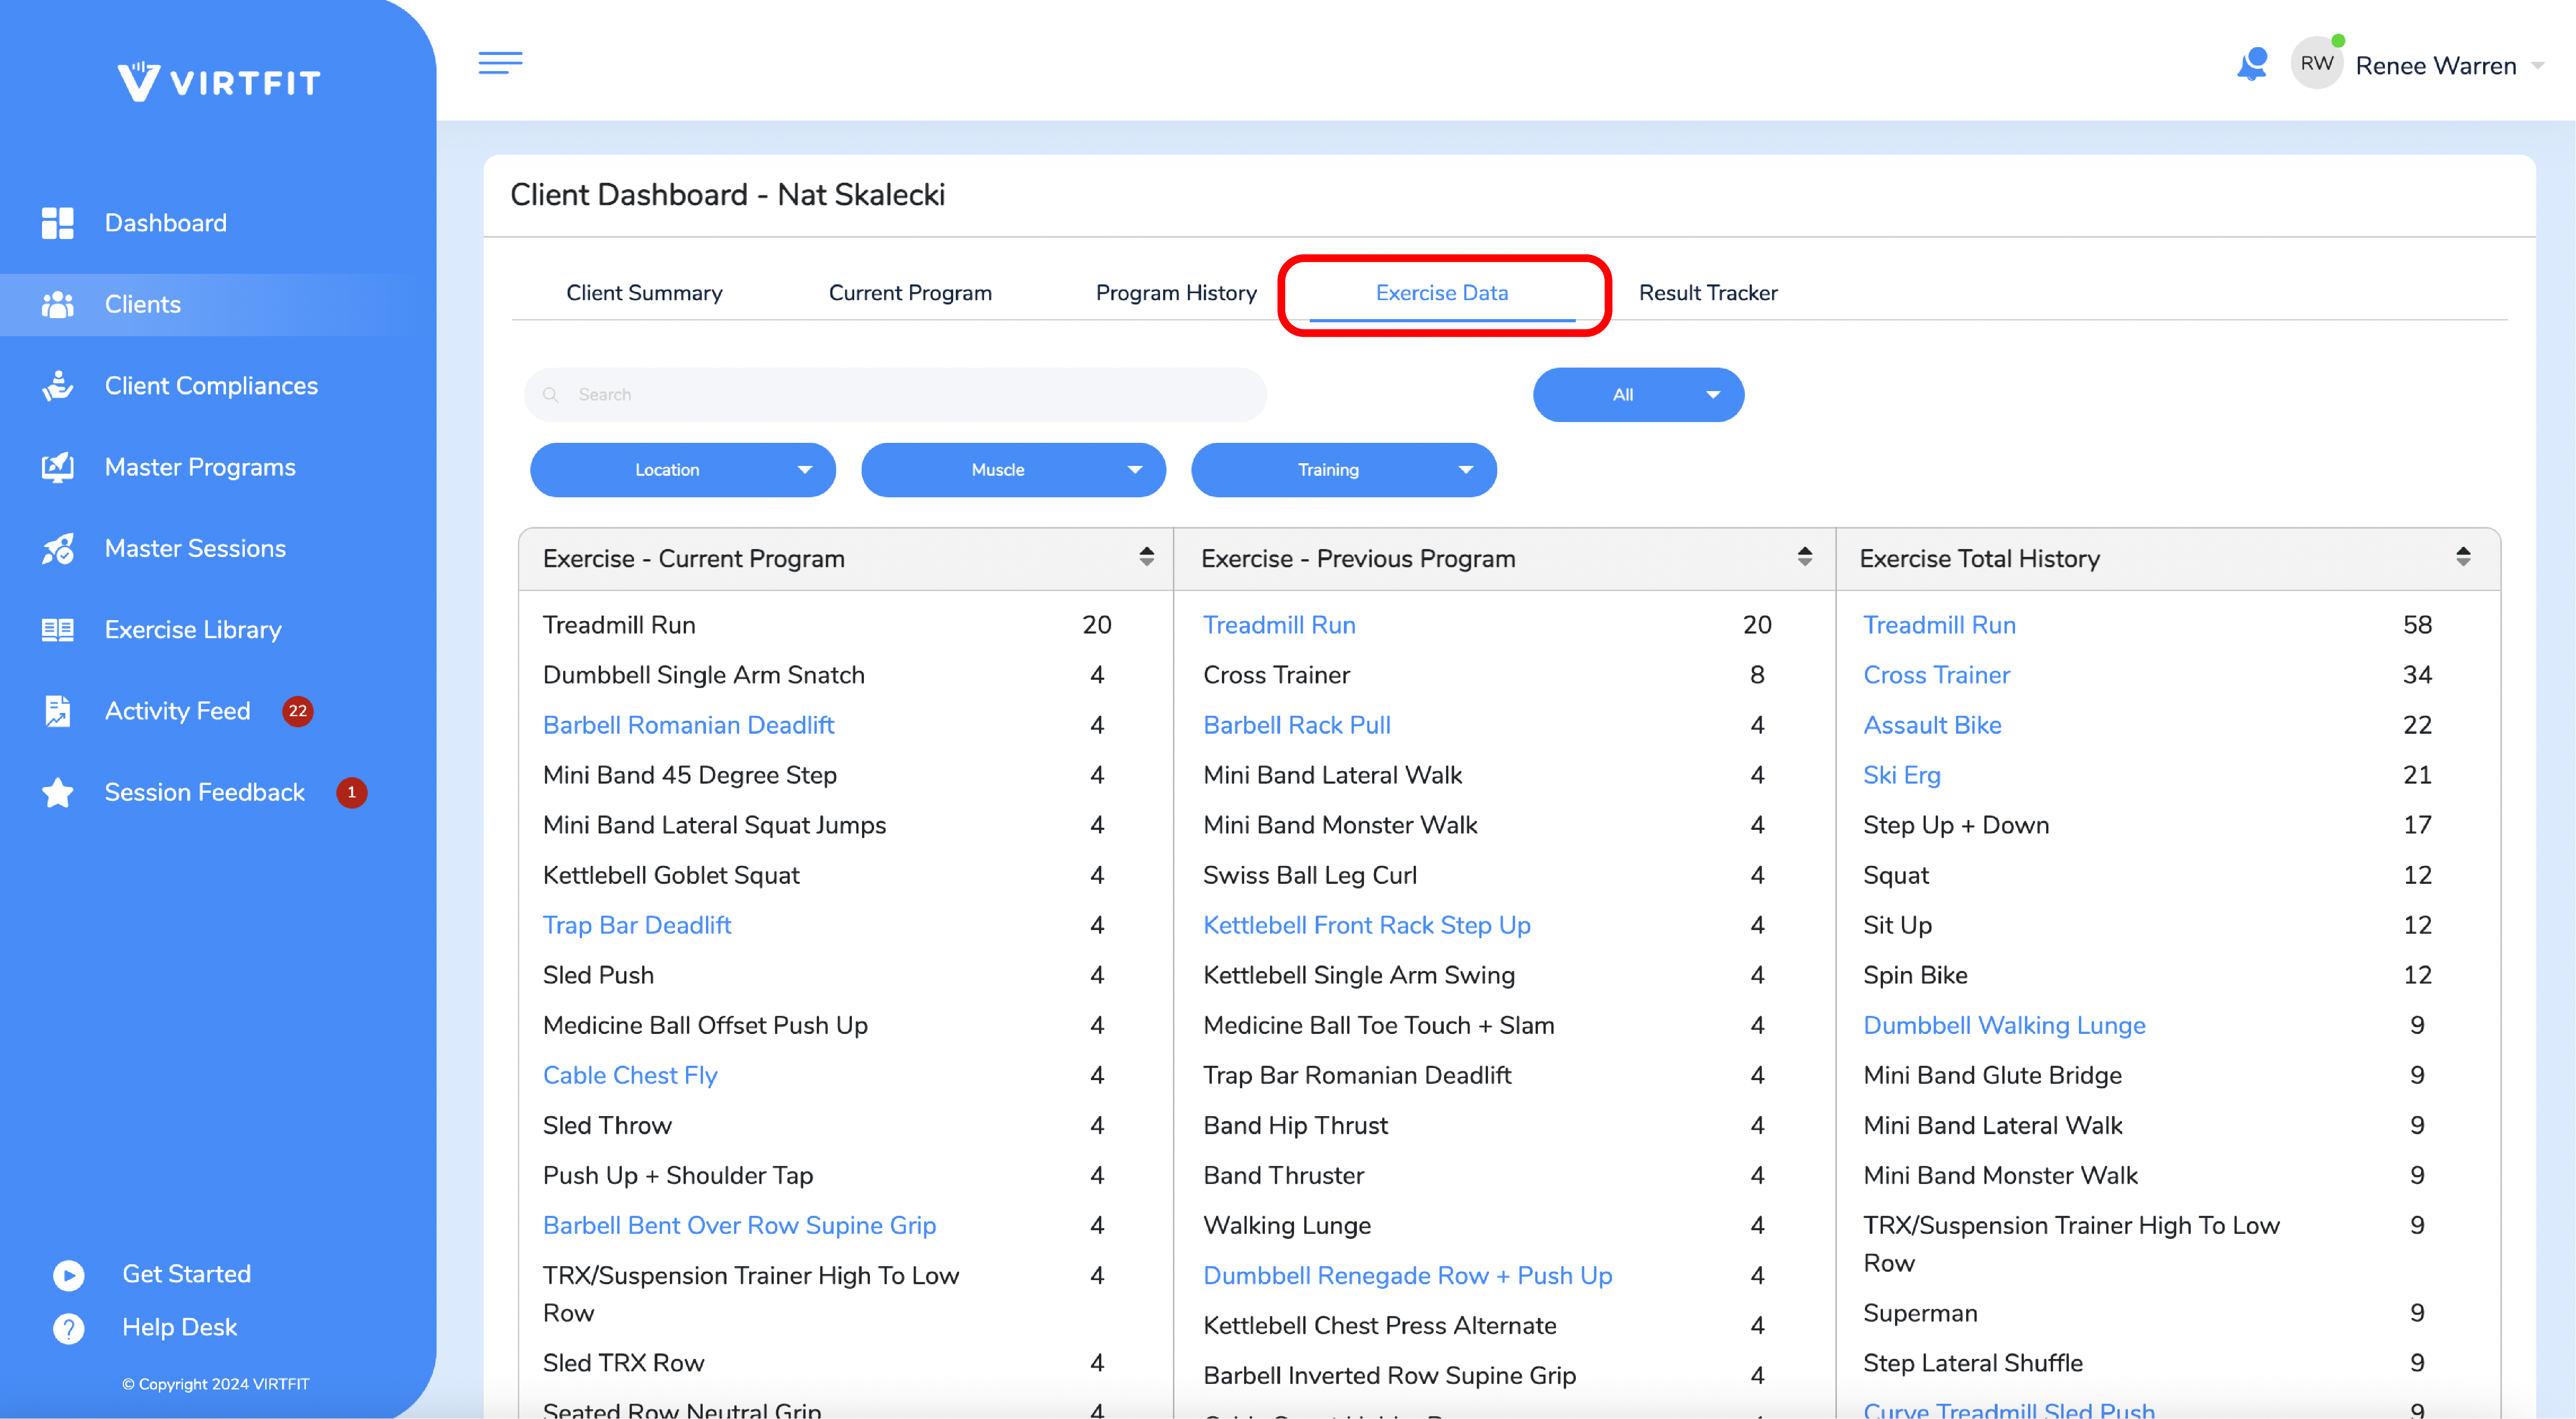Open the Location filter dropdown
Viewport: 2576px width, 1419px height.
point(682,470)
